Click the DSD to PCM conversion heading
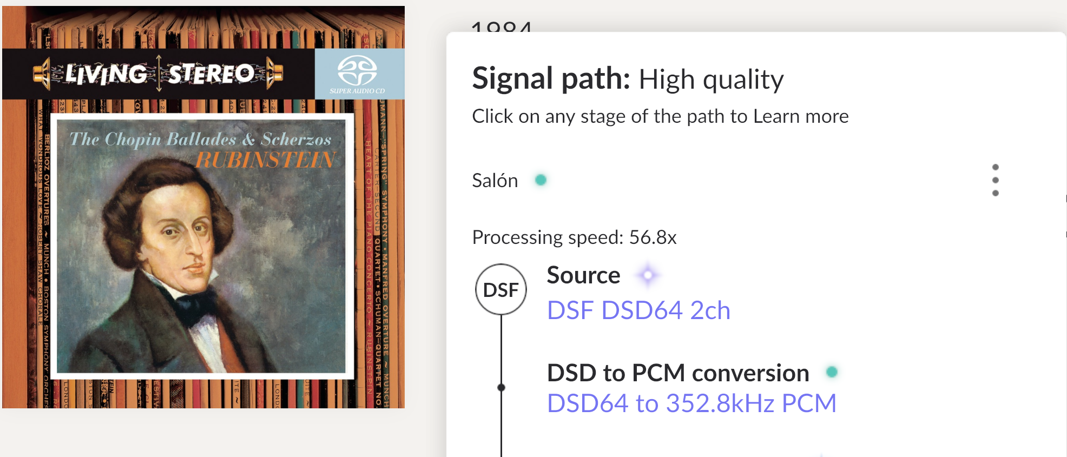 678,373
